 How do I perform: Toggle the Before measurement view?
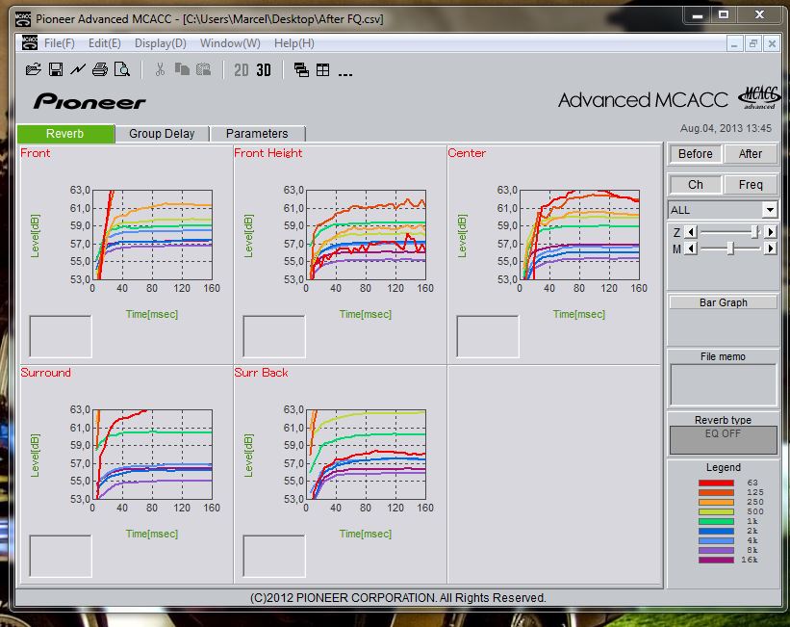695,154
